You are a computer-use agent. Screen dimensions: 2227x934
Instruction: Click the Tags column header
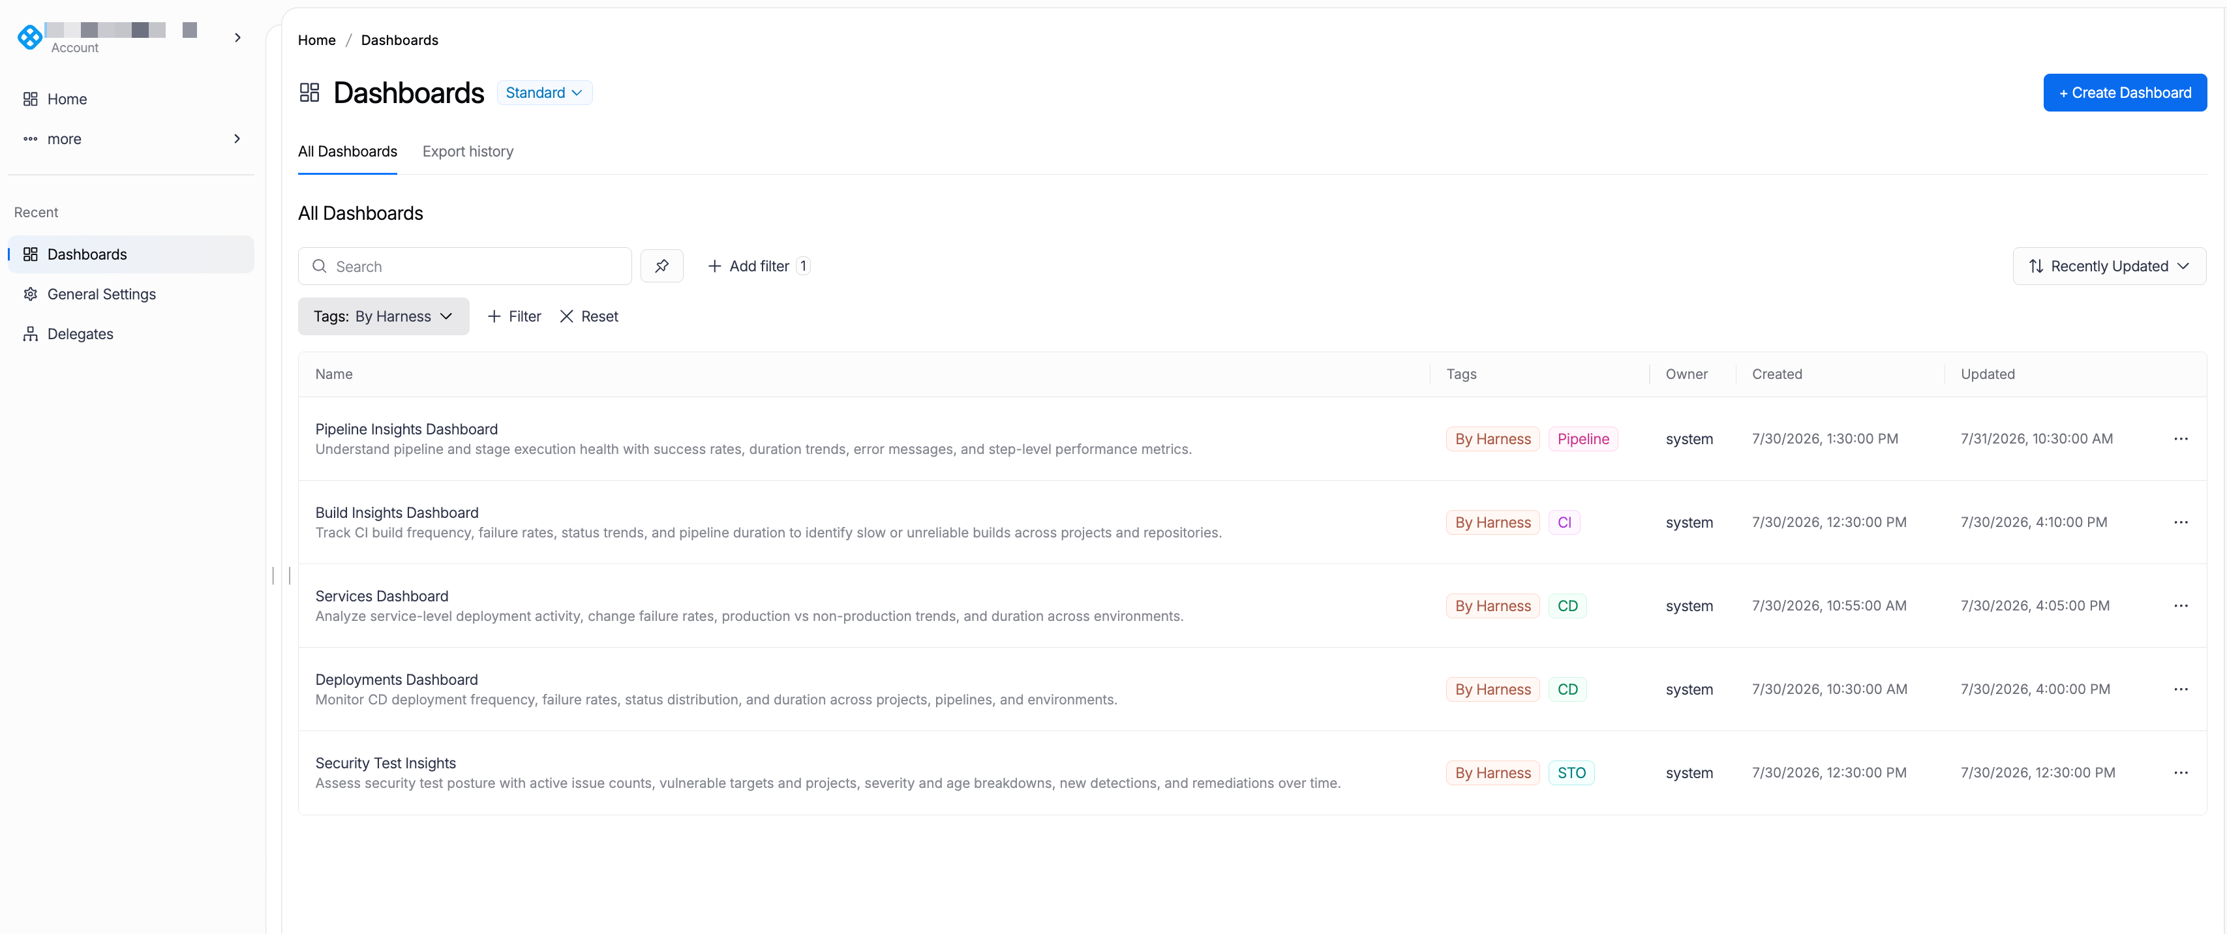click(x=1461, y=374)
